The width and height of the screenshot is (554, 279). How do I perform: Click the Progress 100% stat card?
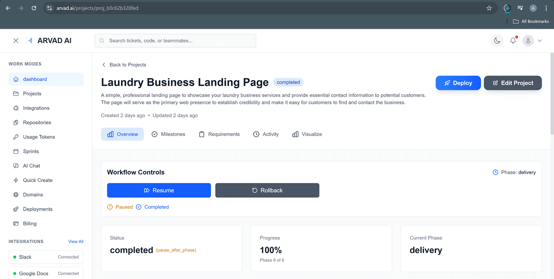[321, 248]
